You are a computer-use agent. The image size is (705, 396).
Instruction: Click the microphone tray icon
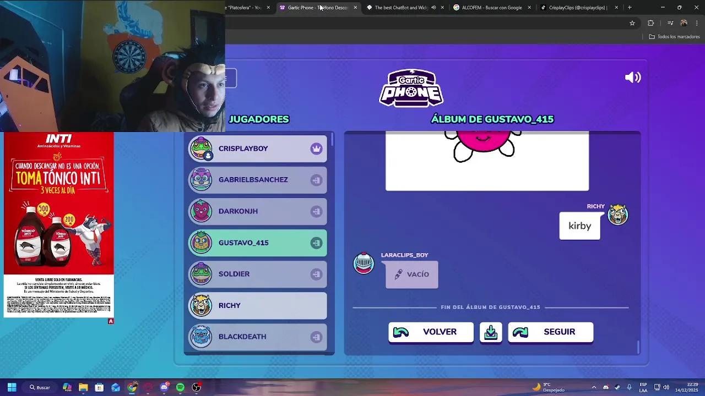click(x=629, y=387)
